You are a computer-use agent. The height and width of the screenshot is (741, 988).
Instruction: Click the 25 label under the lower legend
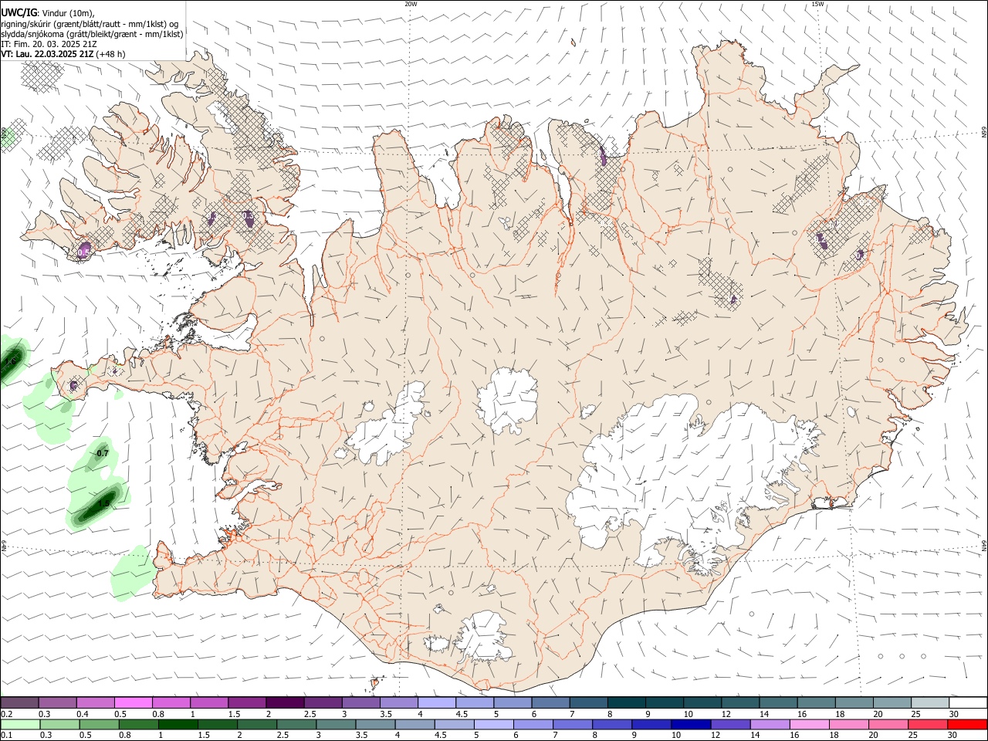[912, 736]
